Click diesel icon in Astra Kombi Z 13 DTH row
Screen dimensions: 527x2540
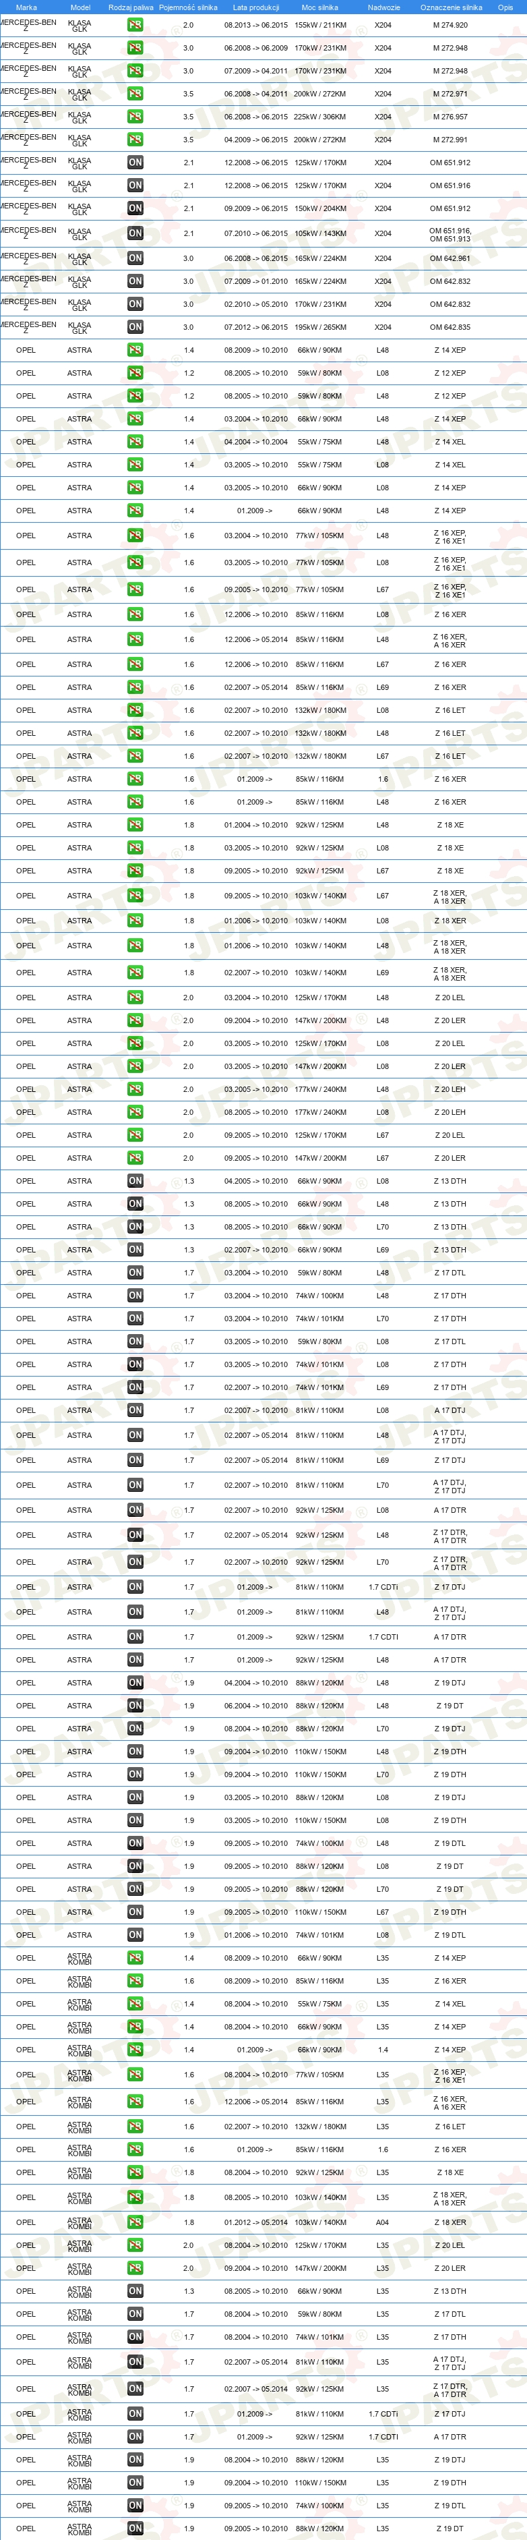135,2290
